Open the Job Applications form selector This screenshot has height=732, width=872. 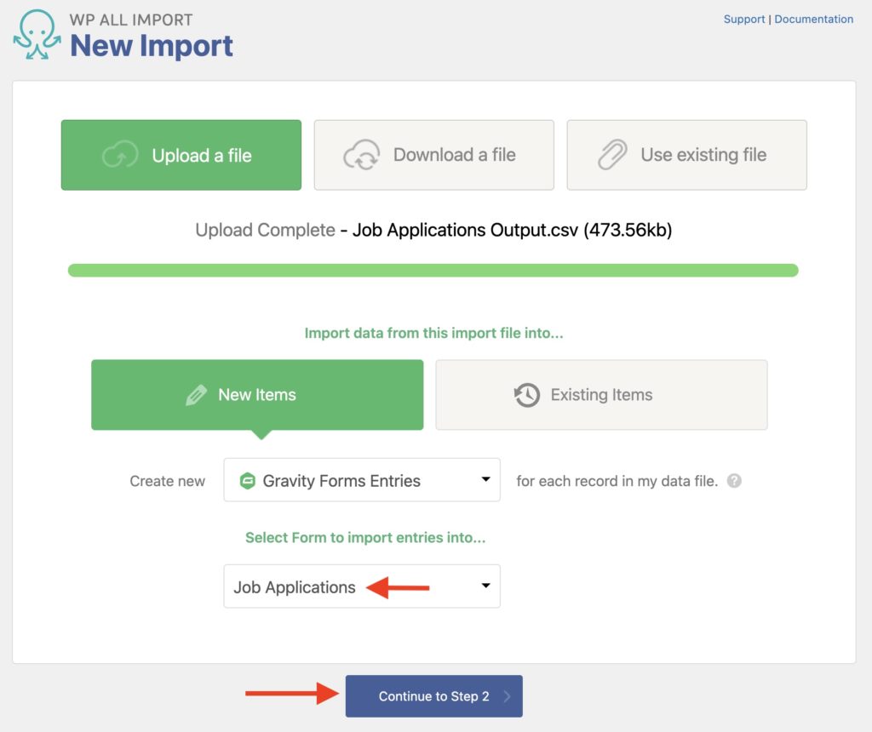click(x=361, y=586)
